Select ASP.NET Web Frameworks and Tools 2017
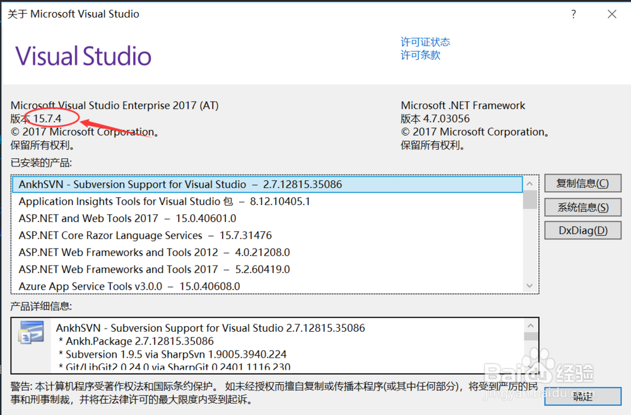The width and height of the screenshot is (631, 415). [x=268, y=269]
